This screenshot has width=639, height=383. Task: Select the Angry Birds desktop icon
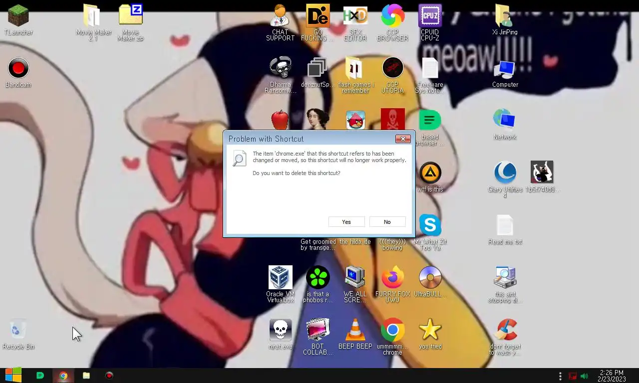355,120
